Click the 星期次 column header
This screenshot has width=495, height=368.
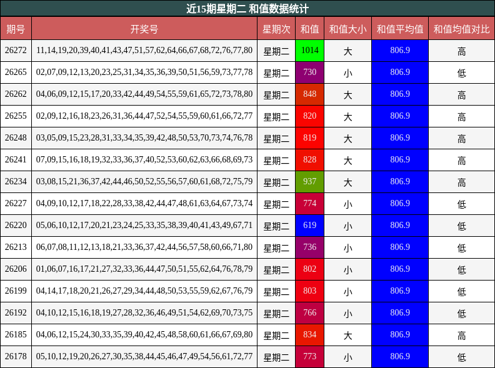276,29
